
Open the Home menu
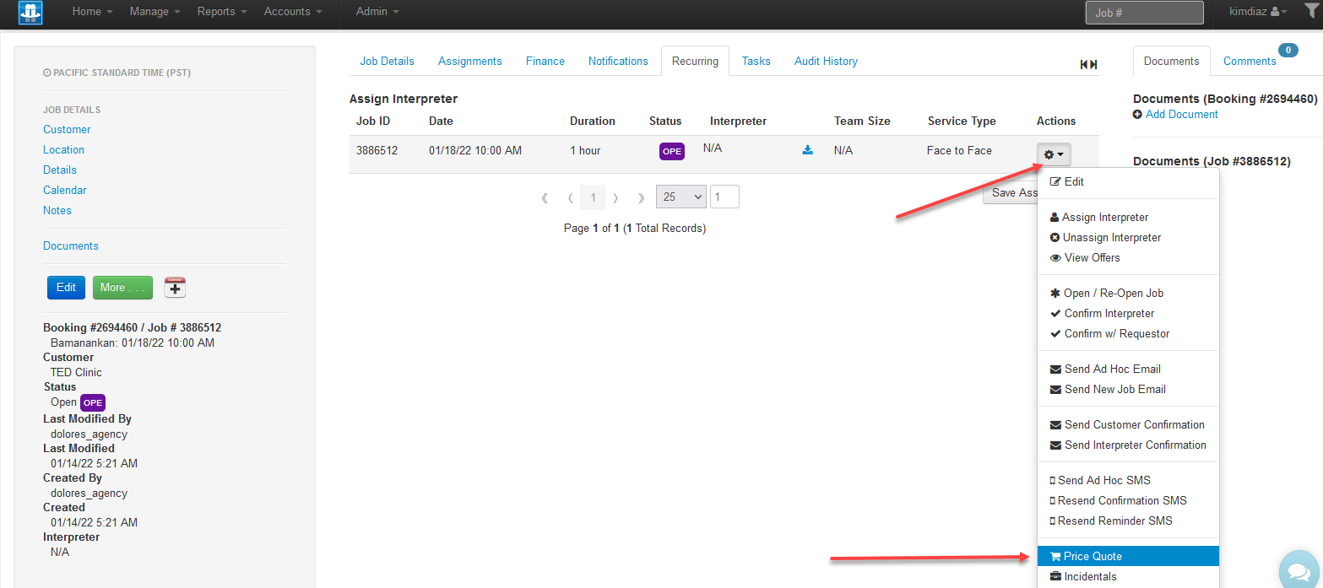pyautogui.click(x=92, y=12)
